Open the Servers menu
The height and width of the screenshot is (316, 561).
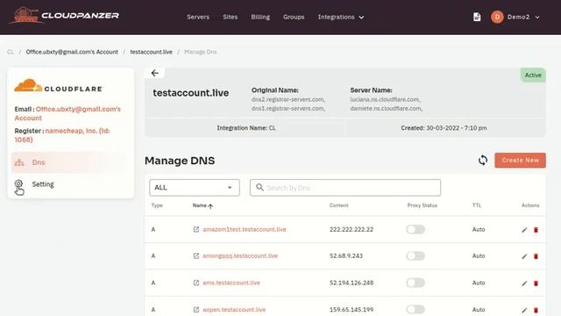point(198,17)
